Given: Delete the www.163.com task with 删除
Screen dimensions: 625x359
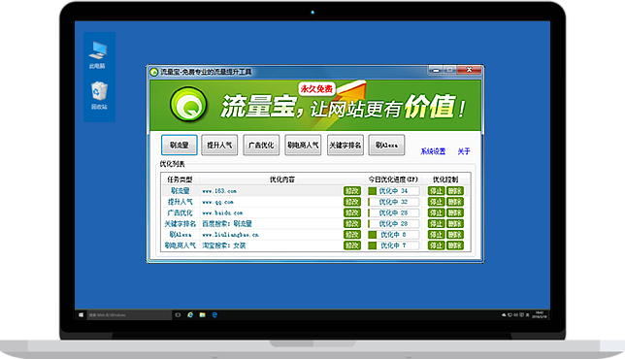Looking at the screenshot, I should pos(455,191).
